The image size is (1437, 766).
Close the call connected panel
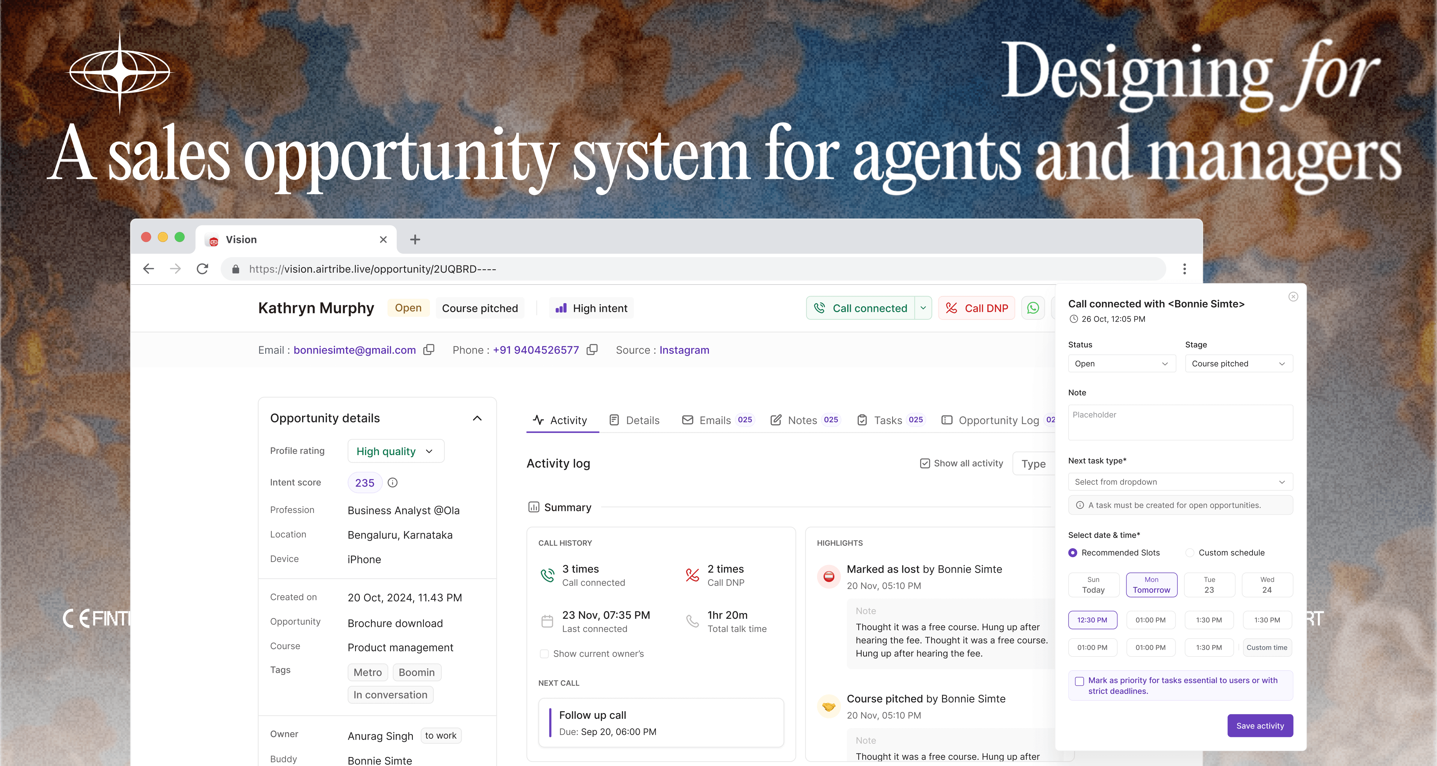pos(1293,297)
